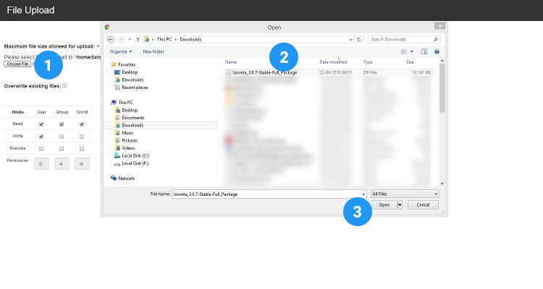Click New folder button

tap(153, 51)
